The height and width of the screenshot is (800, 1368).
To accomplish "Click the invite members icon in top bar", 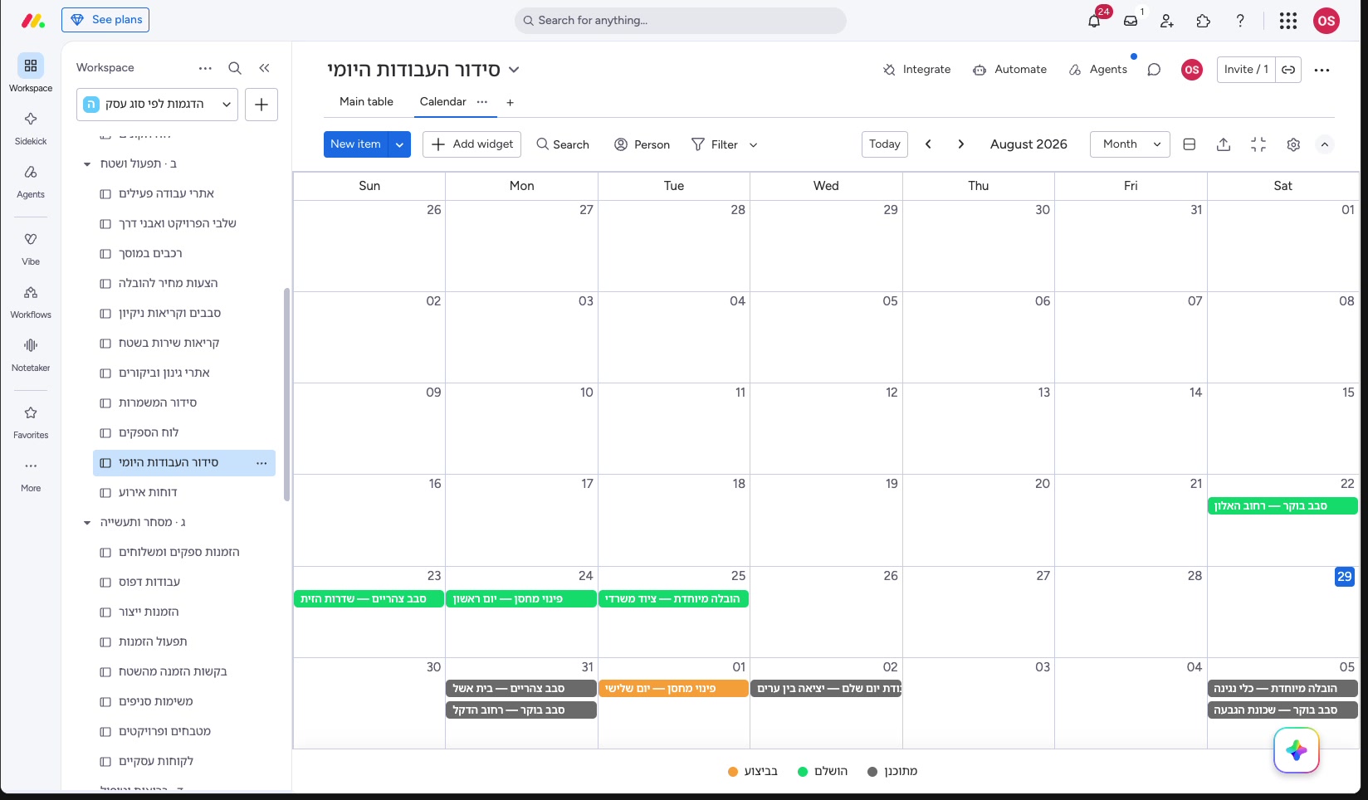I will tap(1167, 21).
